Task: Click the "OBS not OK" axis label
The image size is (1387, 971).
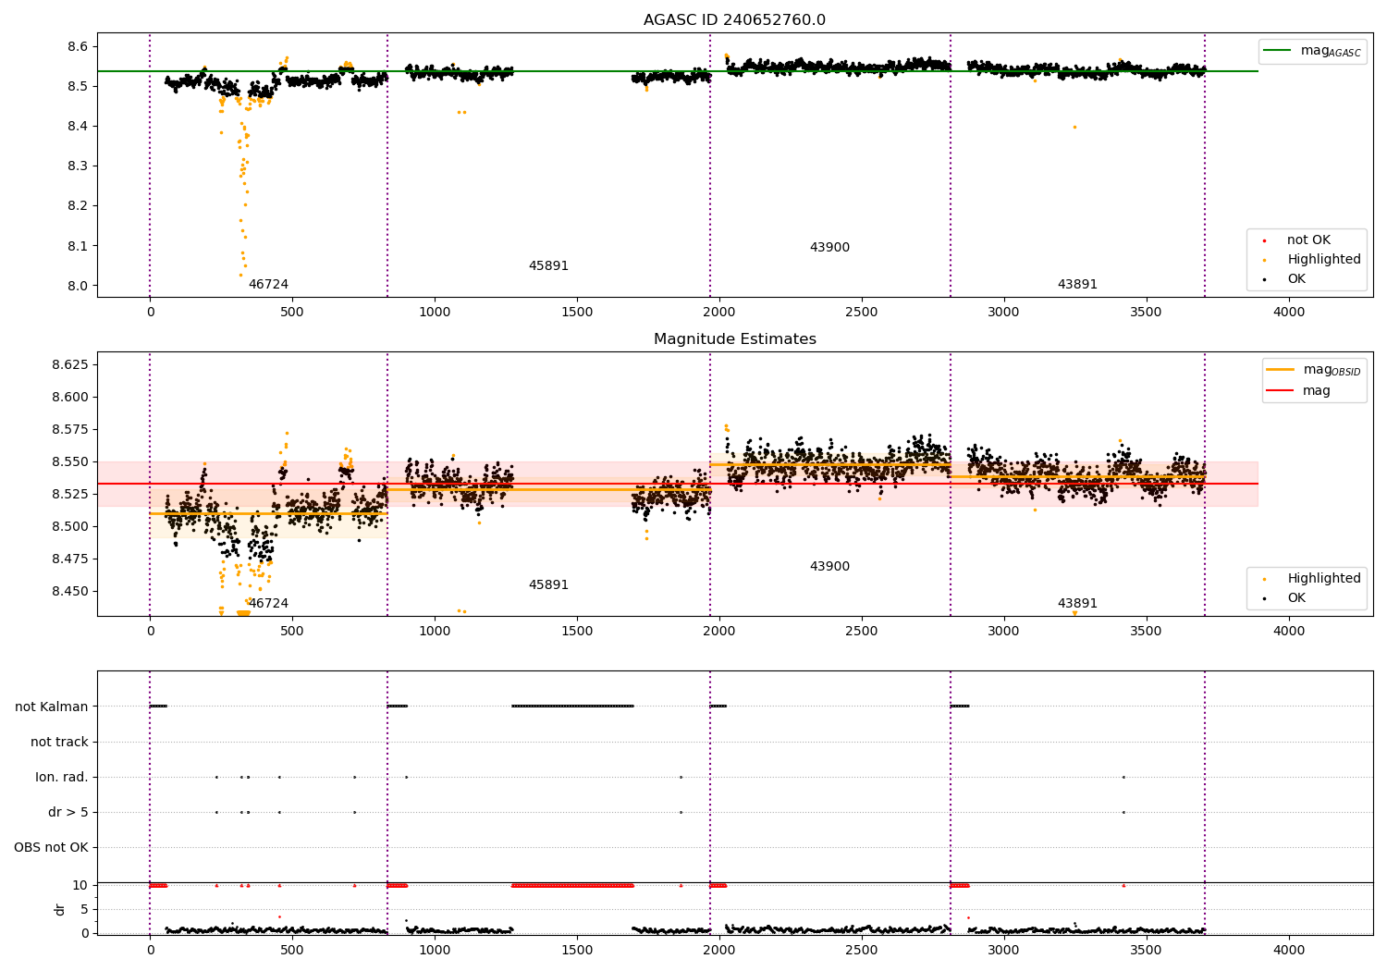Action: pos(51,847)
